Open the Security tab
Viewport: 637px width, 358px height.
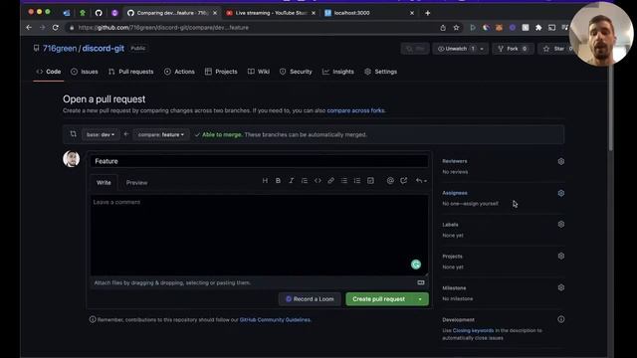(x=296, y=72)
